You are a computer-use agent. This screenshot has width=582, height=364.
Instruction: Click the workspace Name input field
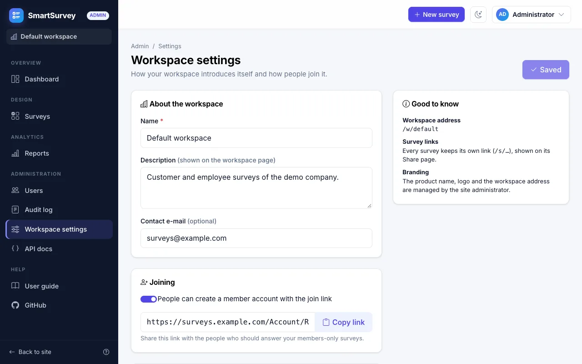pyautogui.click(x=256, y=138)
